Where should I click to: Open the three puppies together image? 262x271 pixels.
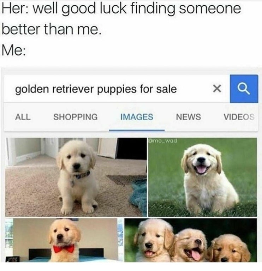pyautogui.click(x=191, y=240)
